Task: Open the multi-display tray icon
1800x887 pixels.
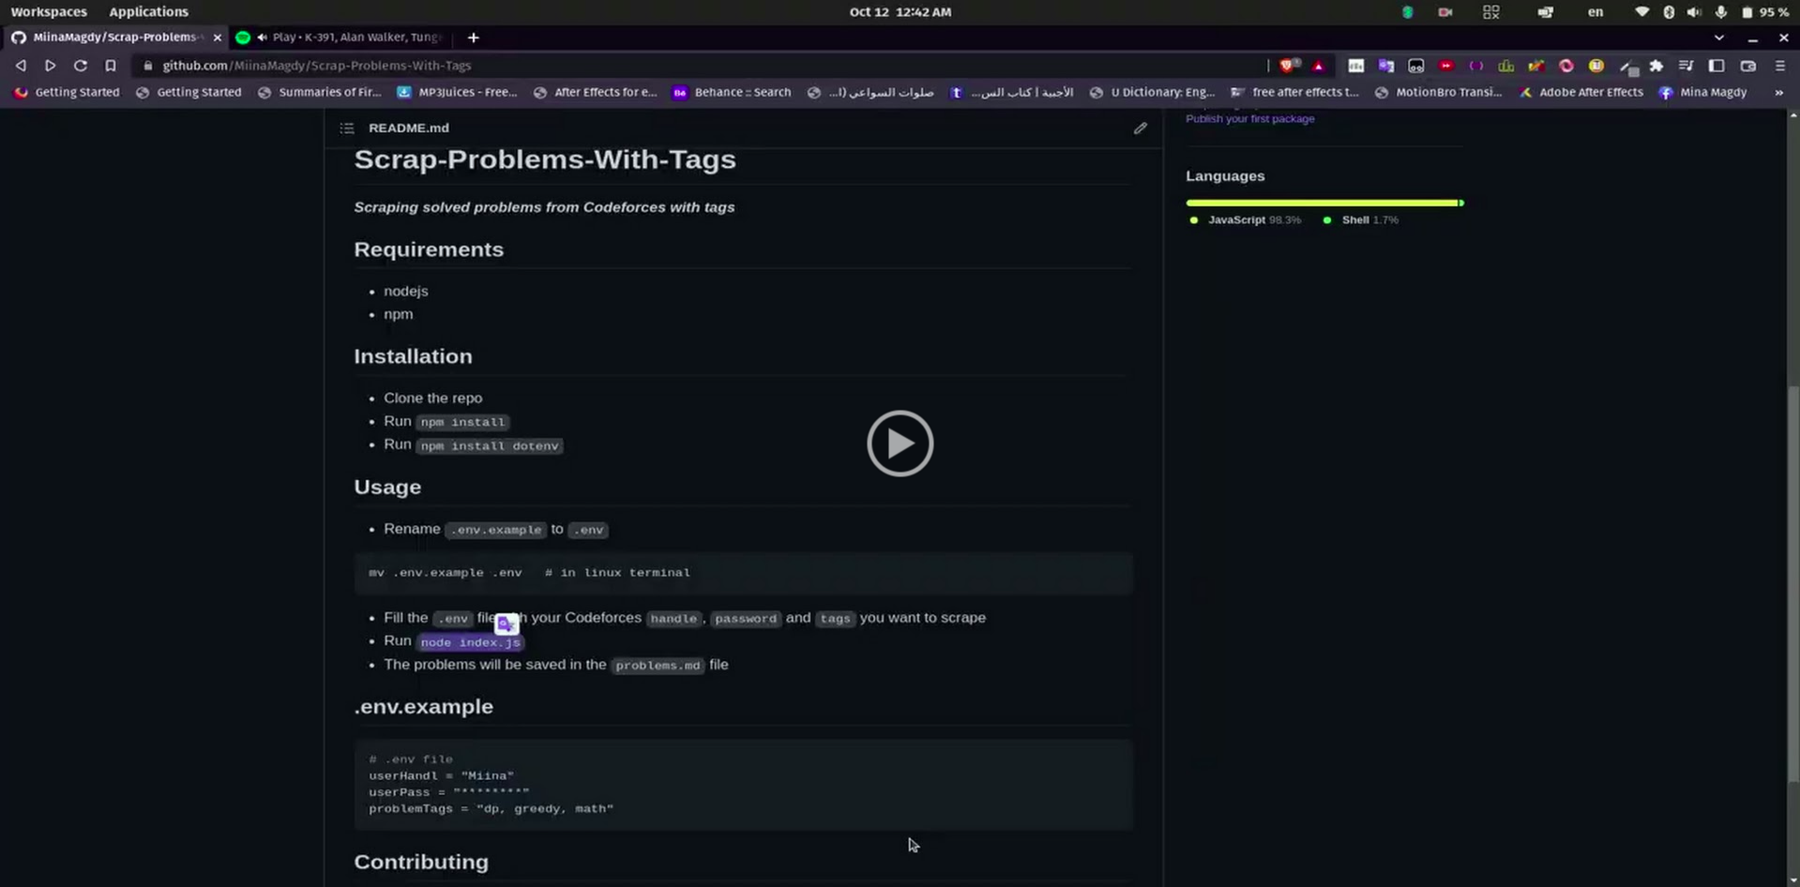Action: [x=1545, y=12]
